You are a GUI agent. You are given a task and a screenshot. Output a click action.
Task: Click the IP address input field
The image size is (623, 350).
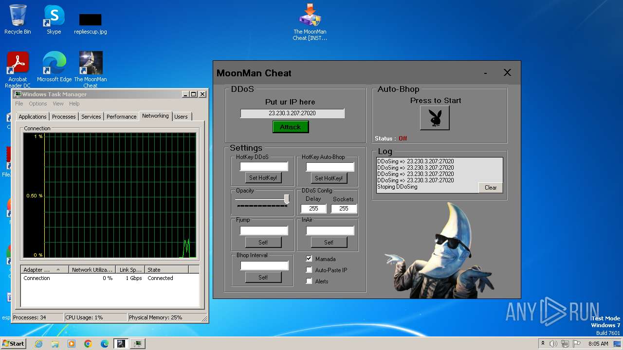coord(292,113)
